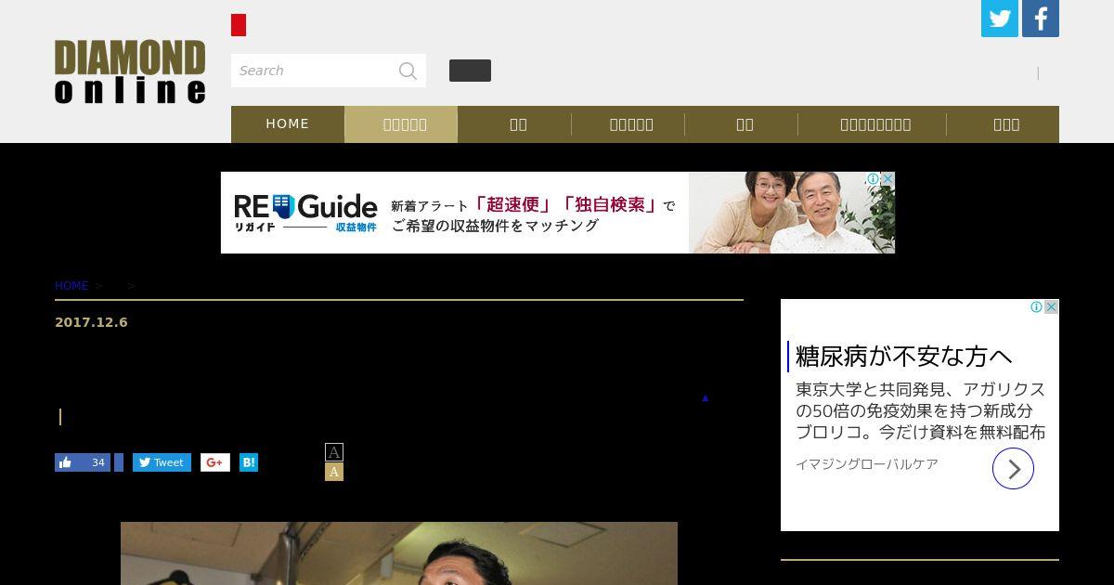Image resolution: width=1114 pixels, height=585 pixels.
Task: Click the article date 2017.12.6
Action: 91,322
